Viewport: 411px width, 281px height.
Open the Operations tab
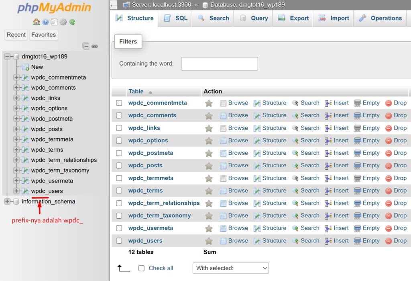[380, 18]
